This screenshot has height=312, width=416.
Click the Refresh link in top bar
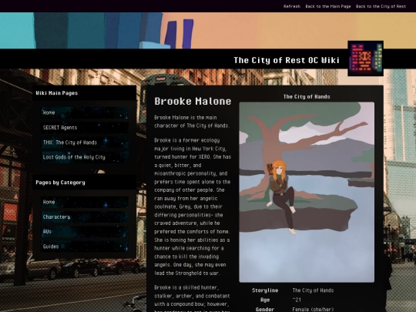[291, 6]
